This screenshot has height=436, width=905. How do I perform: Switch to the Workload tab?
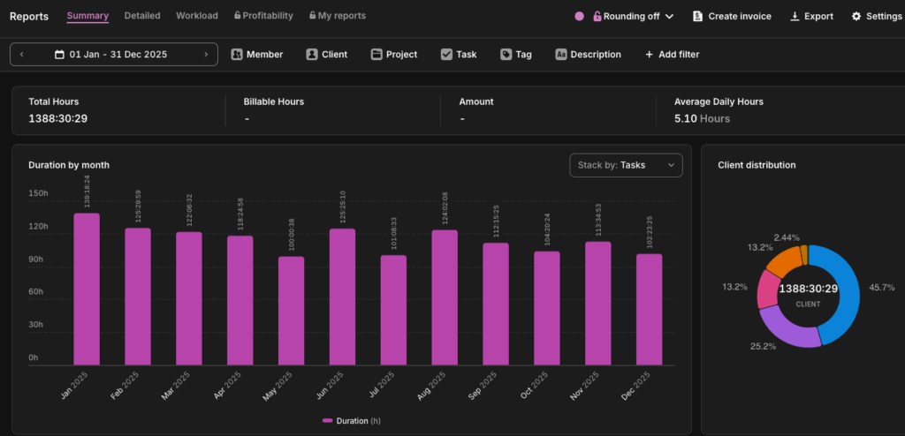[197, 16]
